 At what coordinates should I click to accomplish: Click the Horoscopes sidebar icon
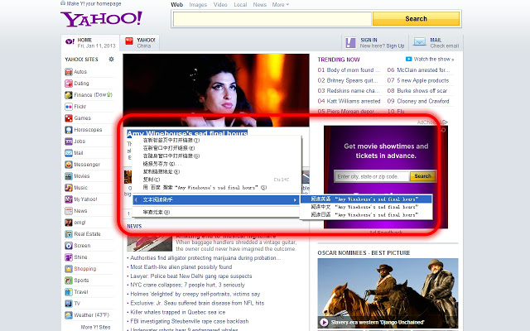pos(68,130)
